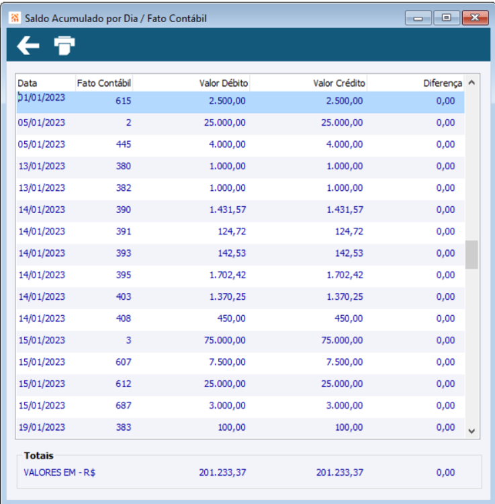The image size is (495, 504).
Task: Select row with Fato Contábil 615
Action: 240,102
